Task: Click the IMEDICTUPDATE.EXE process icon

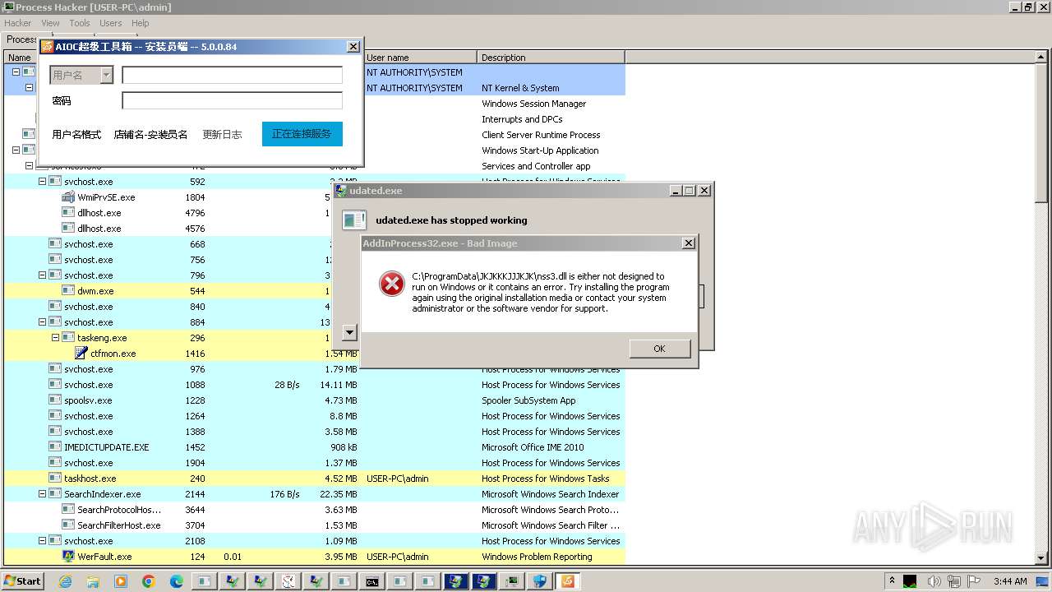Action: pyautogui.click(x=55, y=447)
